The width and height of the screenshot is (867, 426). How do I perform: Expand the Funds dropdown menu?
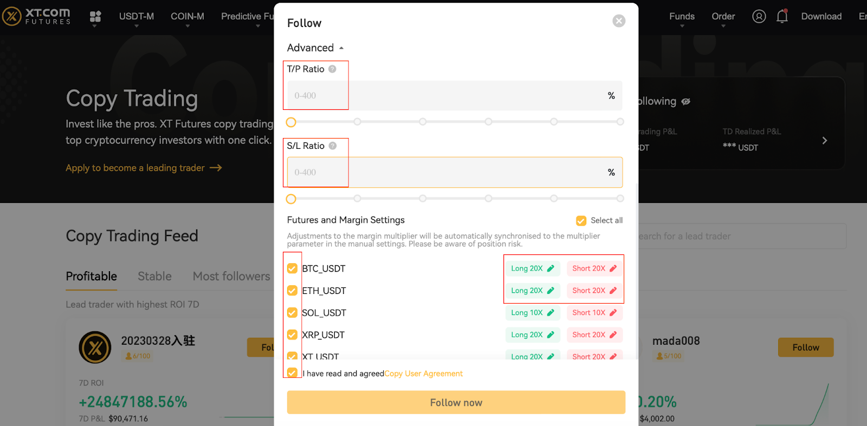(682, 17)
